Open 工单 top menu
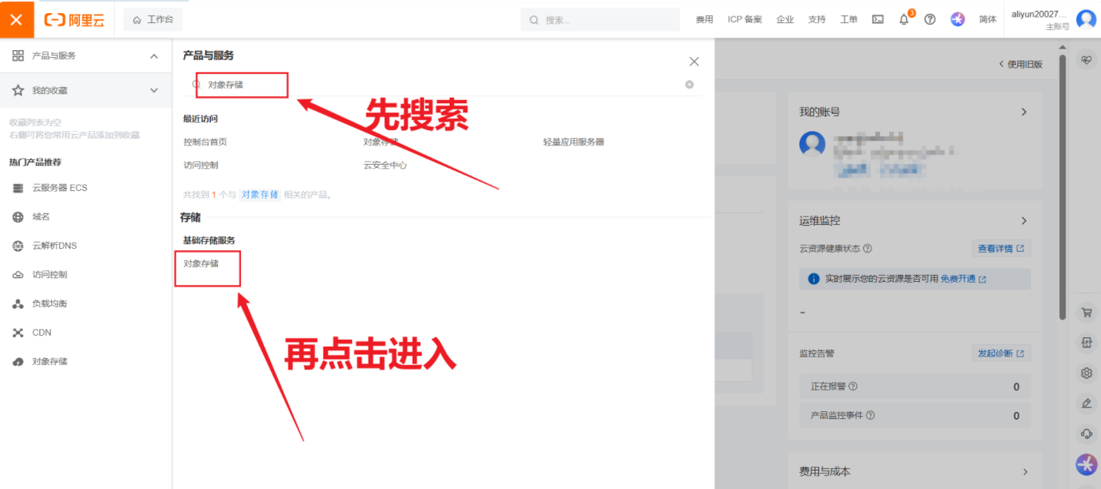 pos(848,19)
